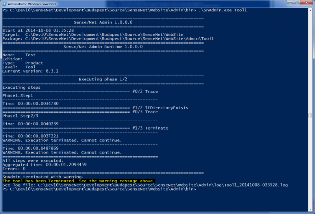Click the 'See log file' path line
The width and height of the screenshot is (315, 214).
coord(145,185)
